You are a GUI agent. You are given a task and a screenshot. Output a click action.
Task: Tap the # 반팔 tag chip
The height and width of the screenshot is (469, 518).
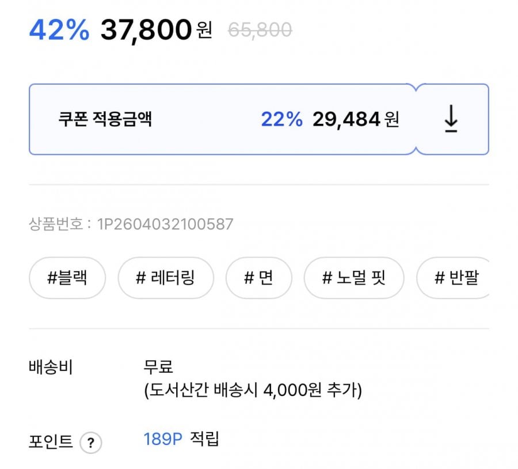[454, 278]
